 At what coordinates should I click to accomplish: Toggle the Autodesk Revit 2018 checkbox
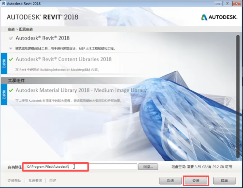point(11,38)
